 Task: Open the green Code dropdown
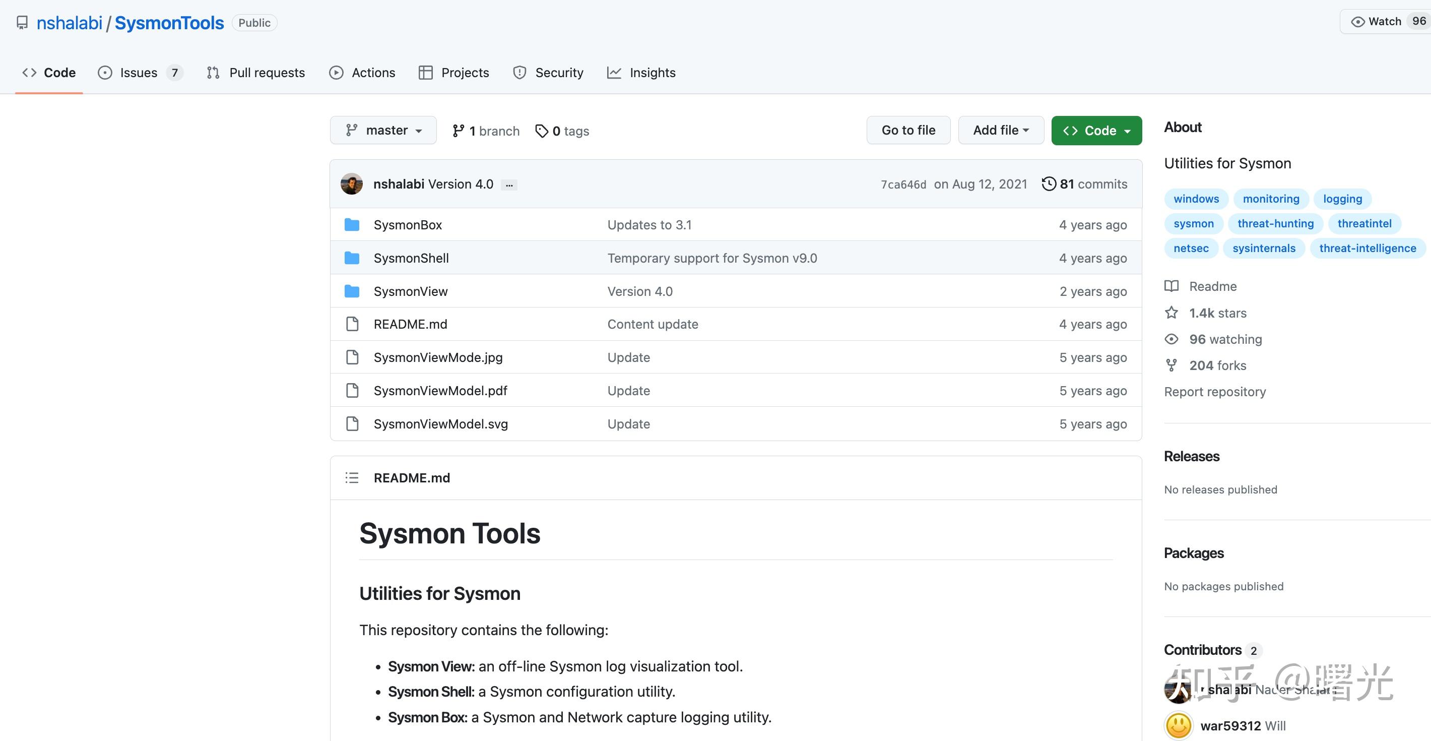[x=1096, y=131]
